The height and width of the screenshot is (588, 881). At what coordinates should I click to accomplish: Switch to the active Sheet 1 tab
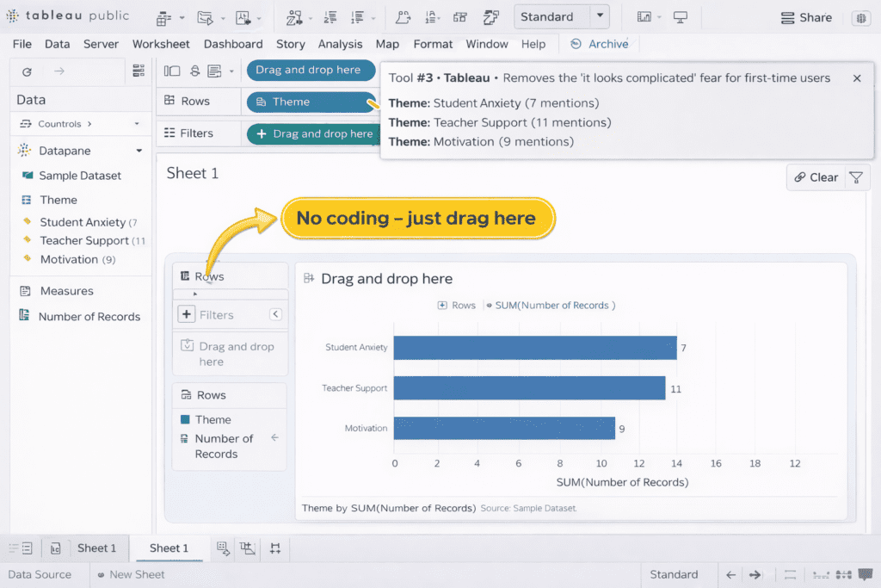169,548
